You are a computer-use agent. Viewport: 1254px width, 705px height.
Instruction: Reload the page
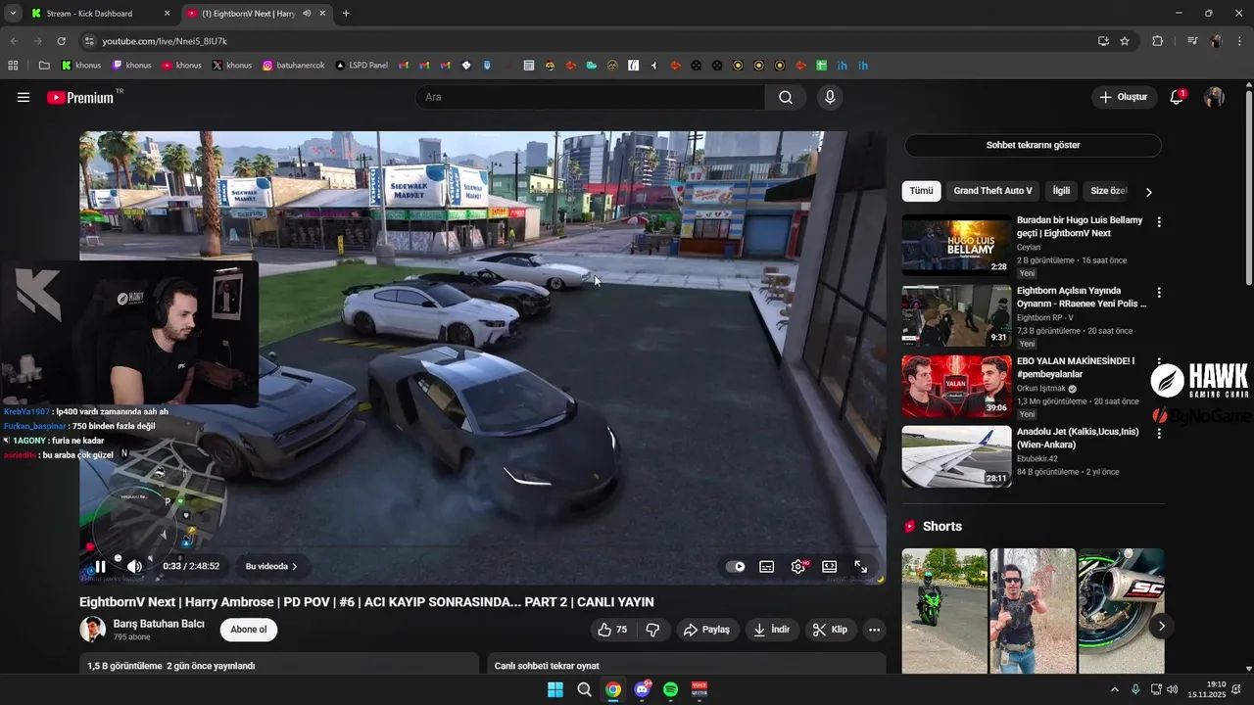pos(62,41)
